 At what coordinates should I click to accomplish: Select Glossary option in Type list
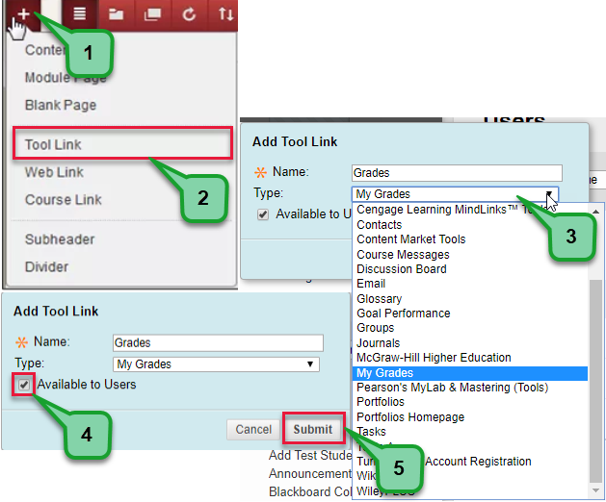coord(380,299)
